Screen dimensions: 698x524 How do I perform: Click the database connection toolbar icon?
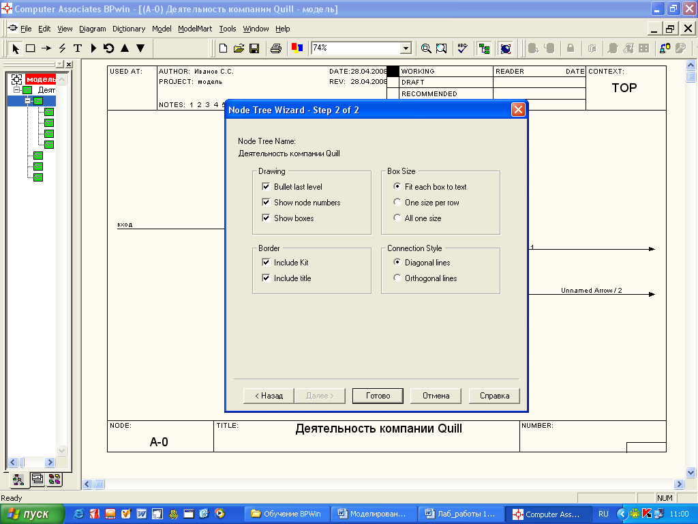[x=665, y=48]
